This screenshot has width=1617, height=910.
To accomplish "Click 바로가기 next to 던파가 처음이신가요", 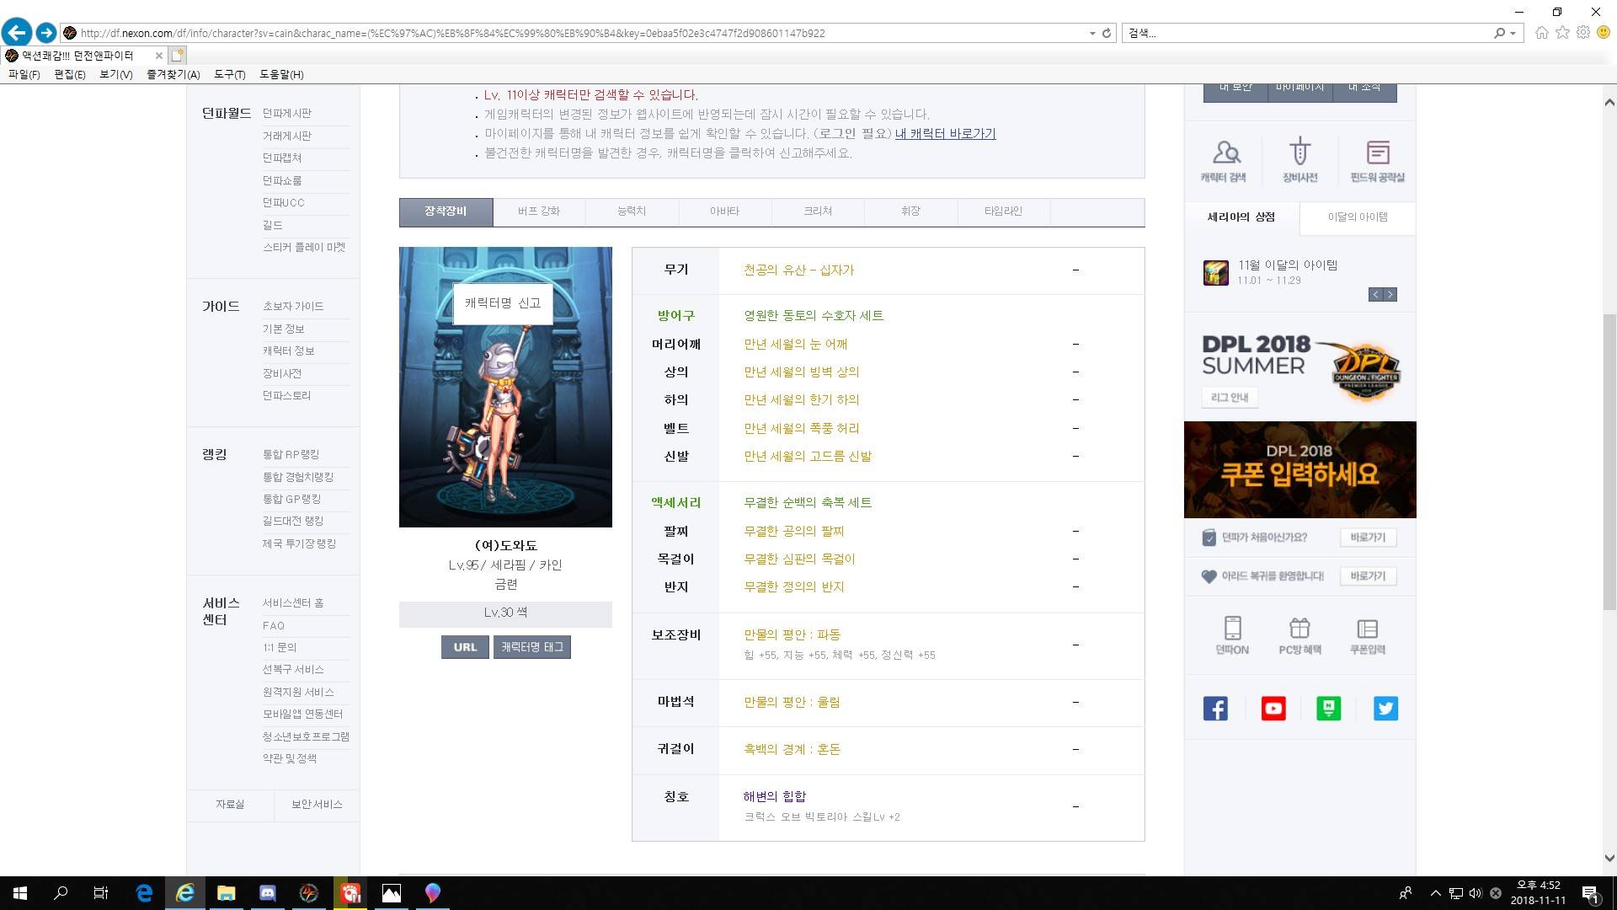I will click(x=1368, y=538).
